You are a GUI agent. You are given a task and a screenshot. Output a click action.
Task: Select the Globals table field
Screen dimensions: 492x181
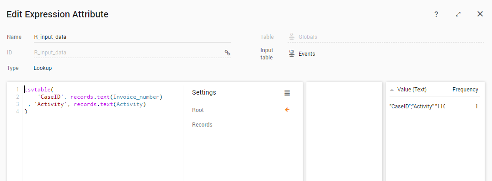tap(386, 37)
